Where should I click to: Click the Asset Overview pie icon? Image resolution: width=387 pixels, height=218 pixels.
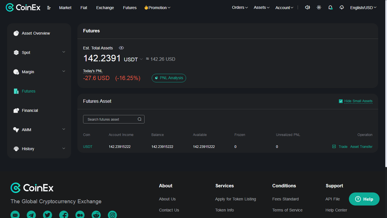tap(16, 33)
